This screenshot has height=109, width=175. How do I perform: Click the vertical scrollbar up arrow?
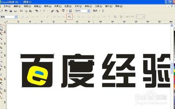[x=172, y=26]
